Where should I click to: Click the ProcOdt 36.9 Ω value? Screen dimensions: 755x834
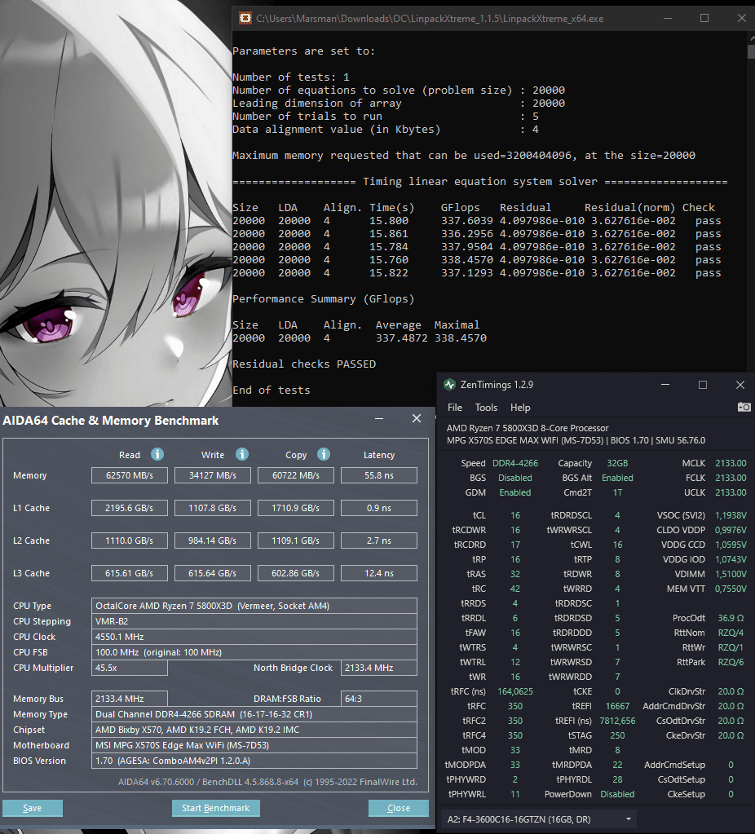click(731, 618)
